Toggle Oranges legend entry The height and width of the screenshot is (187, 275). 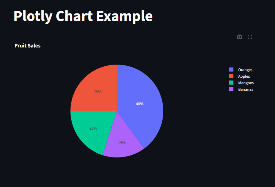pyautogui.click(x=241, y=70)
